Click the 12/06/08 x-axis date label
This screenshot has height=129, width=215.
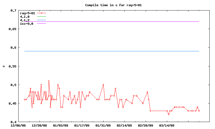point(18,125)
